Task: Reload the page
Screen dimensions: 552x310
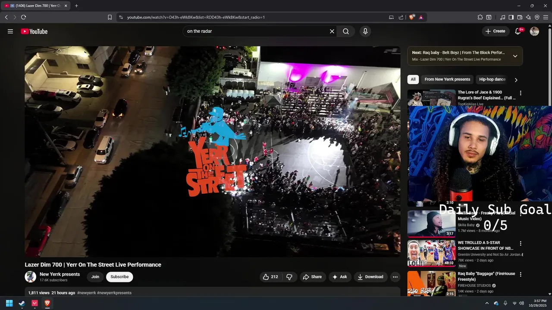Action: pos(23,17)
